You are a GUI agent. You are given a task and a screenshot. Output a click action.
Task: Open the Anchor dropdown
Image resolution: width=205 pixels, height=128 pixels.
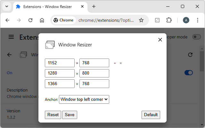click(x=84, y=100)
